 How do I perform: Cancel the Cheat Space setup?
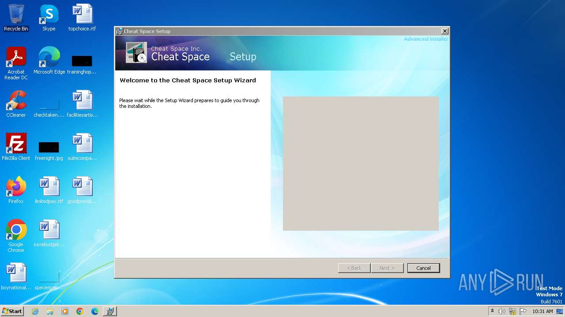click(x=423, y=268)
